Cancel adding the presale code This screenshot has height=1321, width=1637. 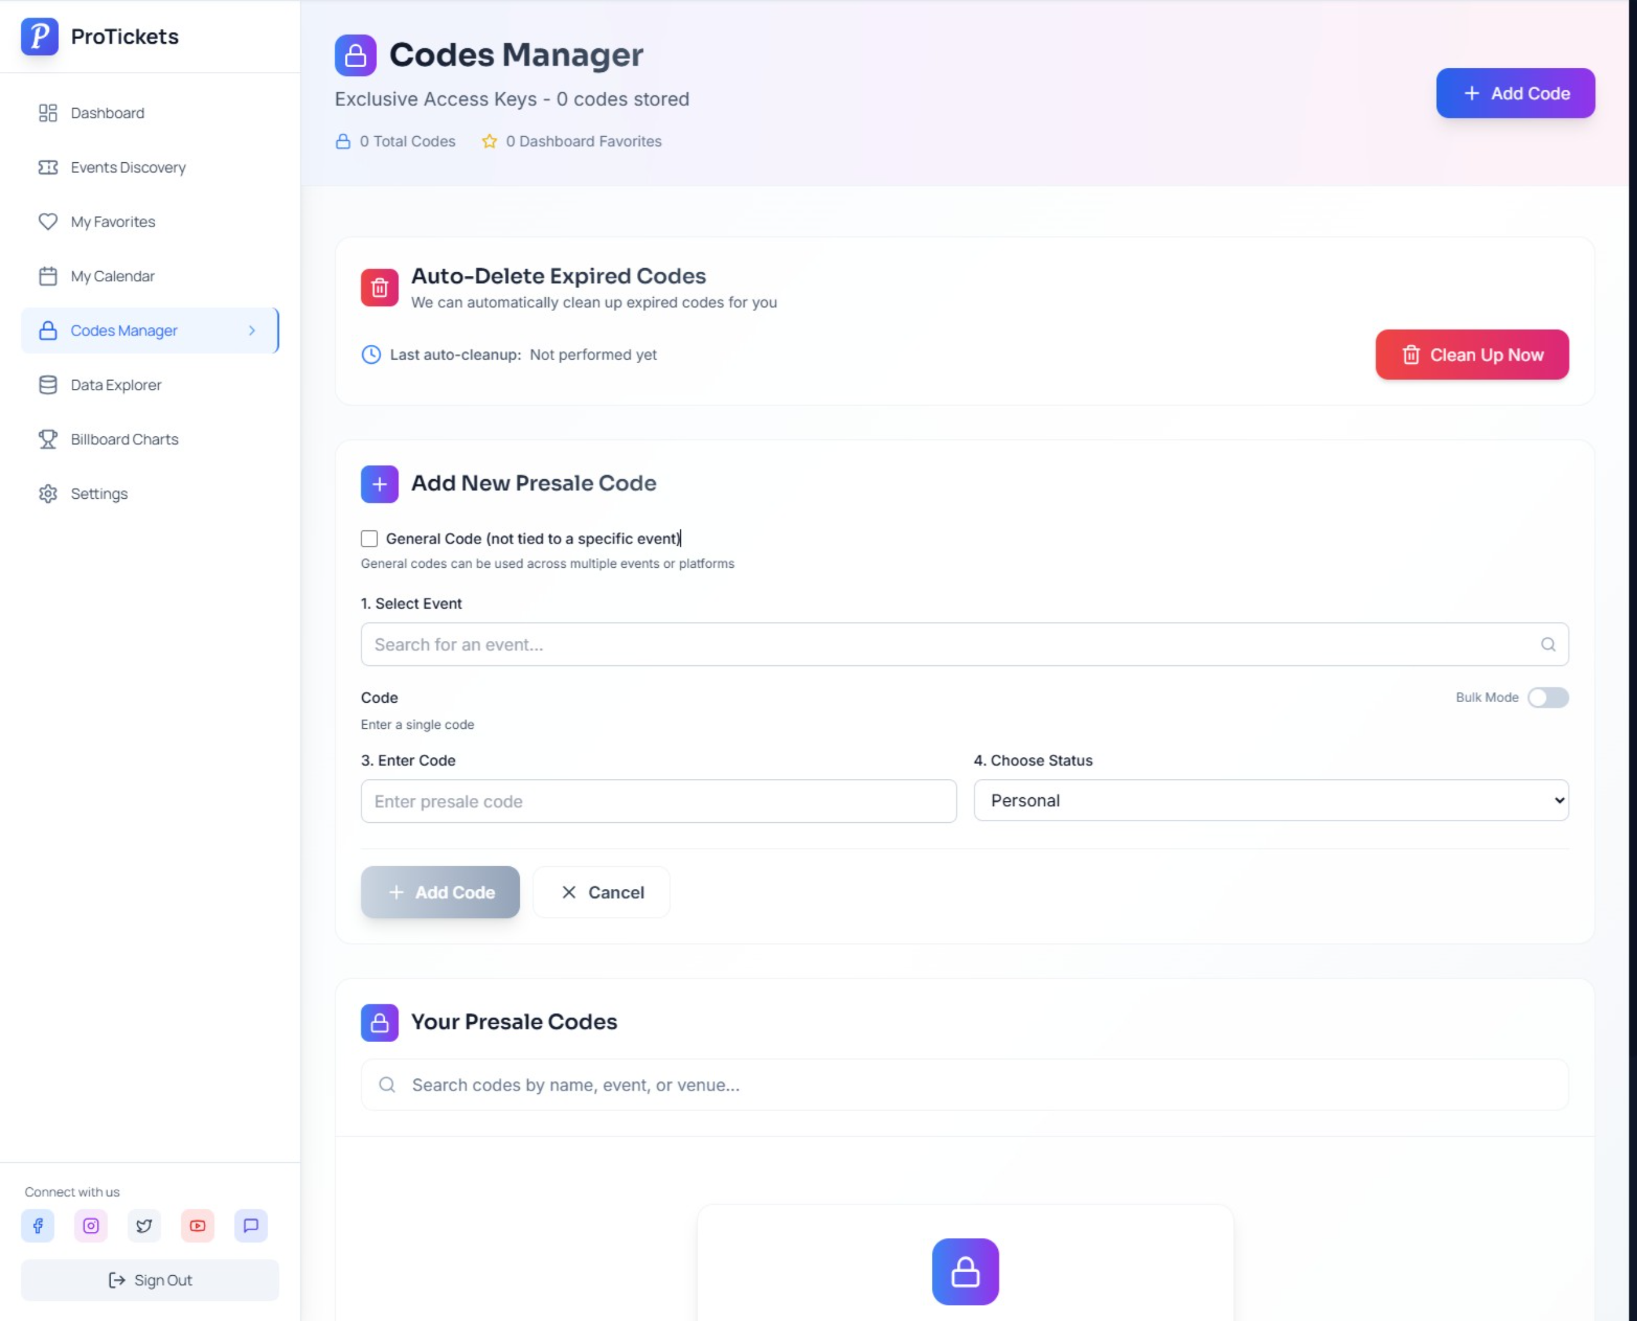601,892
